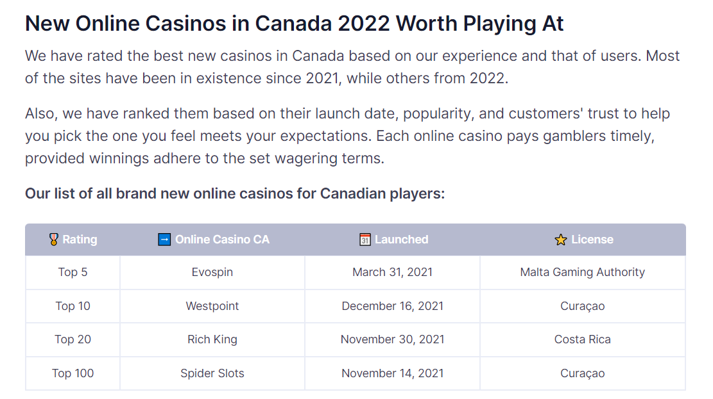Click the License column header text
This screenshot has height=399, width=713.
[592, 240]
